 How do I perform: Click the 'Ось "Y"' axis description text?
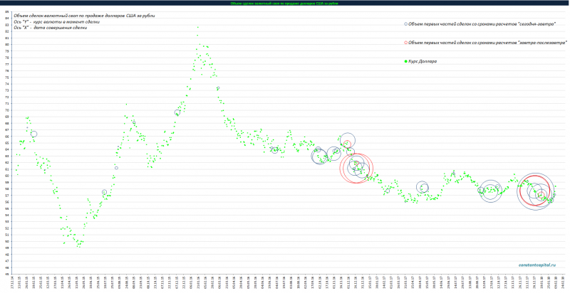[x=56, y=21]
